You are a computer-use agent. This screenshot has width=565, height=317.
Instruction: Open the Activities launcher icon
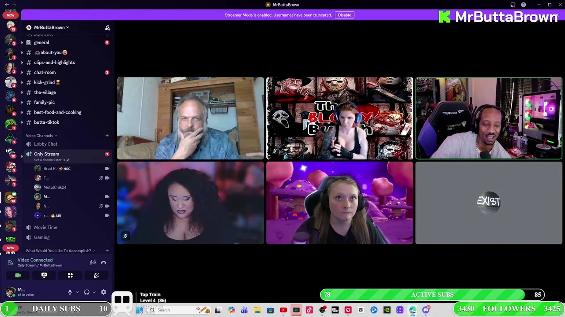click(x=70, y=275)
